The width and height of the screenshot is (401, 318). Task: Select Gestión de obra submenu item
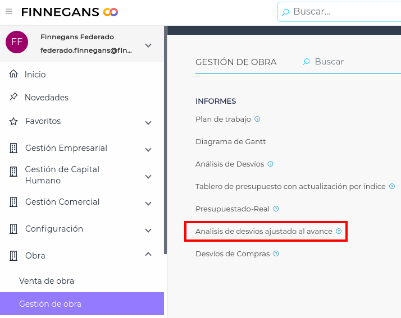pos(50,304)
